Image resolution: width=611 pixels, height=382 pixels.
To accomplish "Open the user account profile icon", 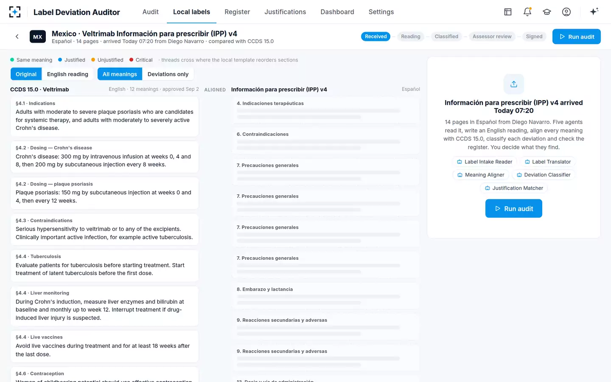I will [566, 12].
